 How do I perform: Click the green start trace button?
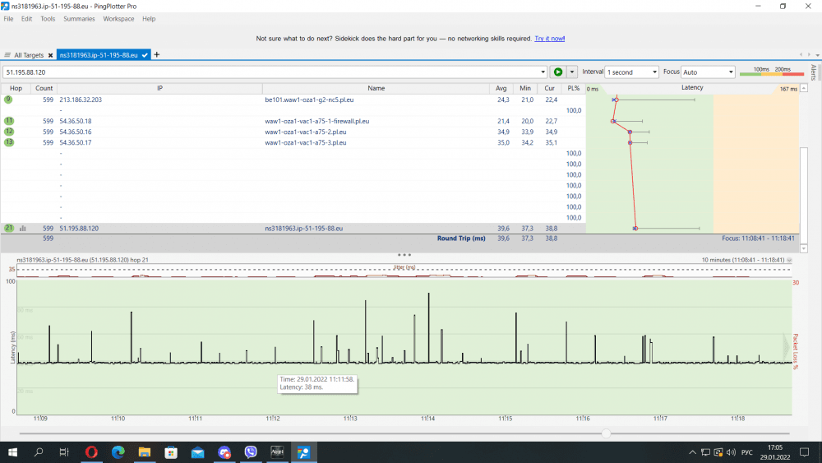click(x=558, y=72)
